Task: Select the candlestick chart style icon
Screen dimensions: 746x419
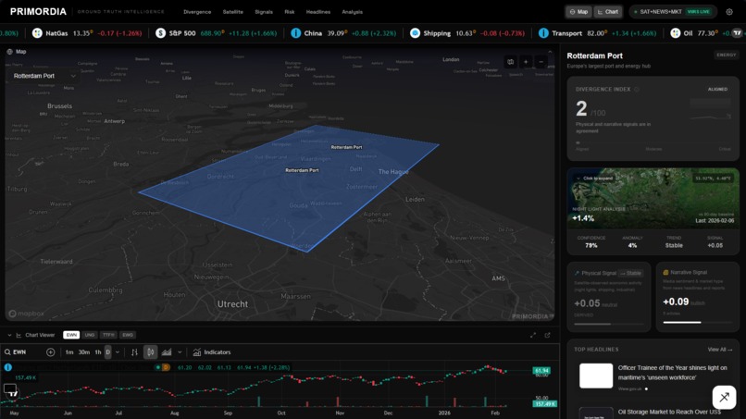Action: tap(150, 352)
